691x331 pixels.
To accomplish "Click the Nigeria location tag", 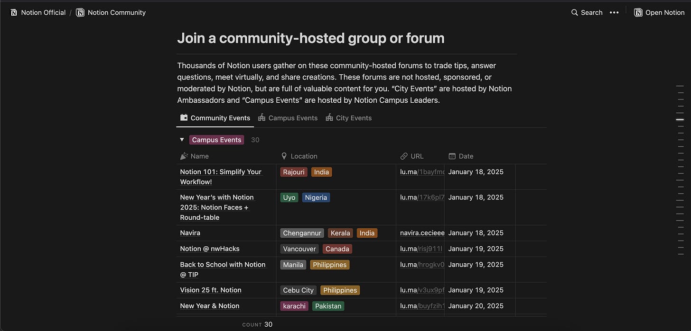I will pos(316,197).
